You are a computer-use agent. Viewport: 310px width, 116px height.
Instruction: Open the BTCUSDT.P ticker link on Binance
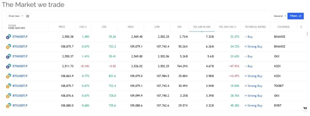click(x=20, y=47)
